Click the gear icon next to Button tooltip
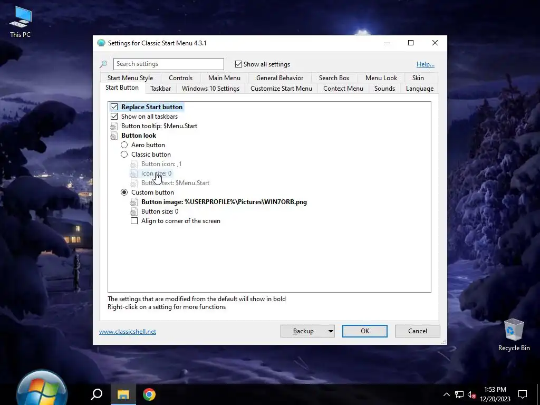 [x=114, y=127]
